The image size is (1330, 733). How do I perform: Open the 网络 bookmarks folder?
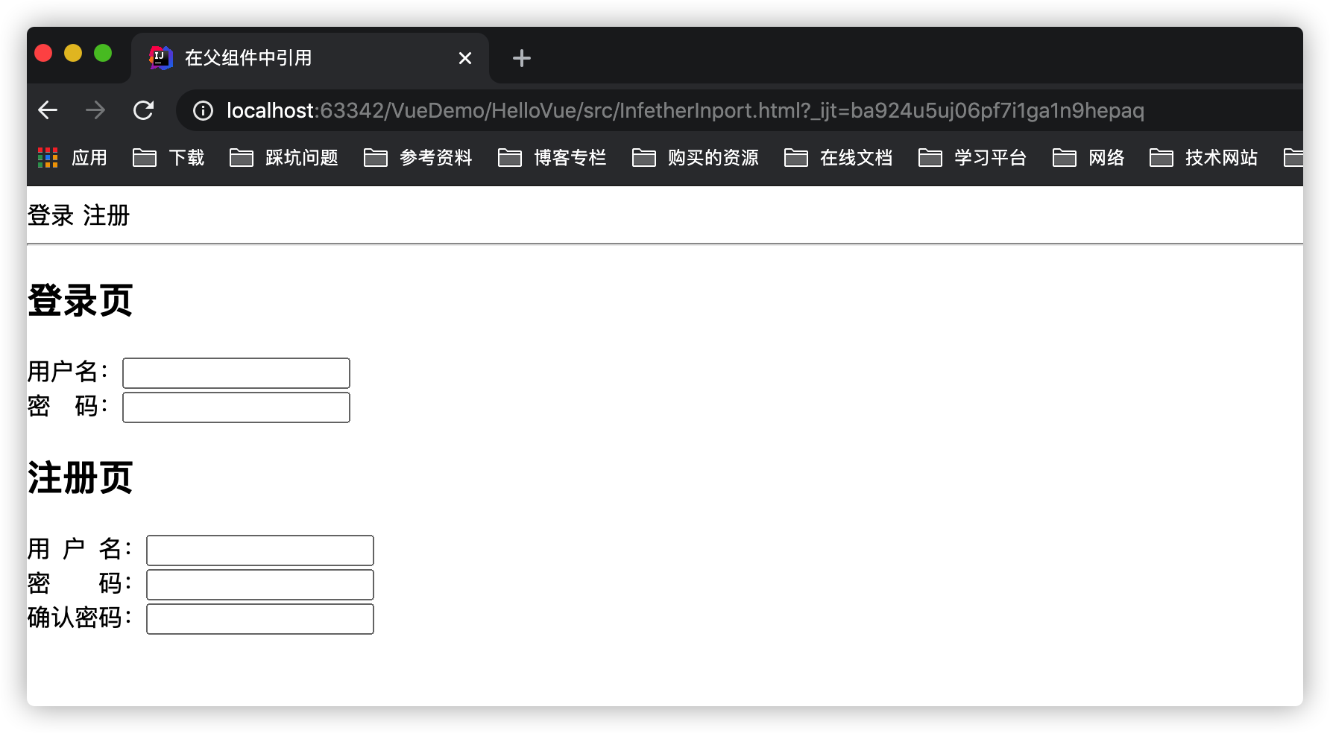point(1089,158)
